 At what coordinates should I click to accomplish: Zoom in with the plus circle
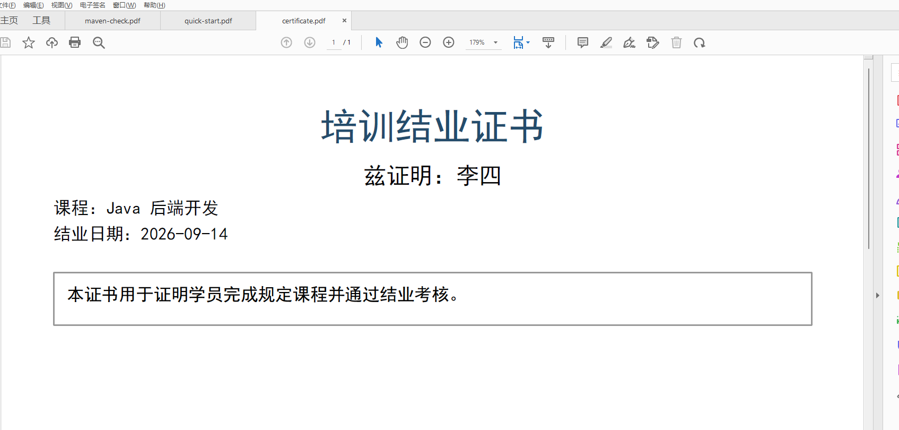point(449,42)
